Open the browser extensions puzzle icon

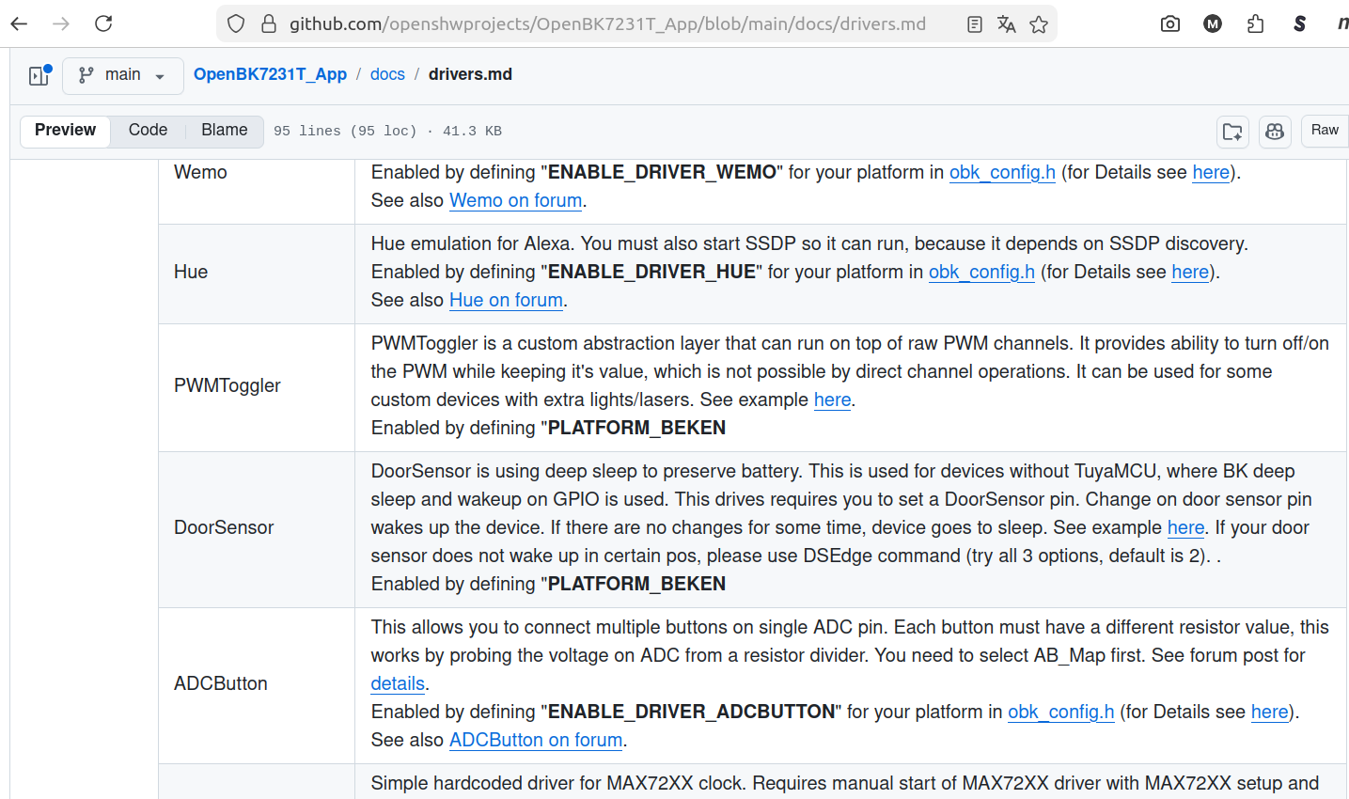(1256, 23)
